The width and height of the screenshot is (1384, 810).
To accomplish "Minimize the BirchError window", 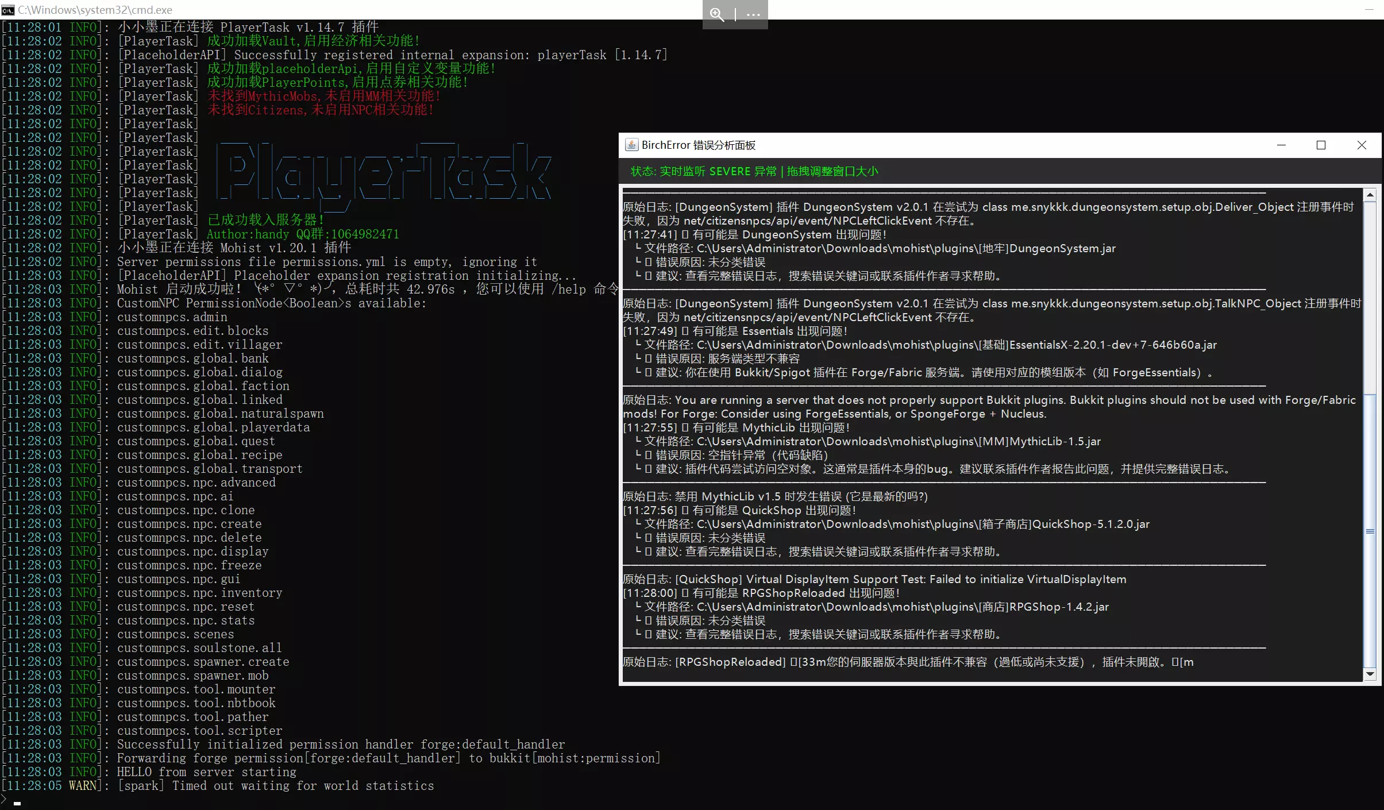I will [1281, 145].
